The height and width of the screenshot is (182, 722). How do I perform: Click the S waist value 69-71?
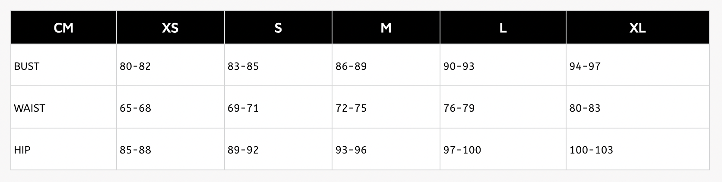[x=243, y=108]
